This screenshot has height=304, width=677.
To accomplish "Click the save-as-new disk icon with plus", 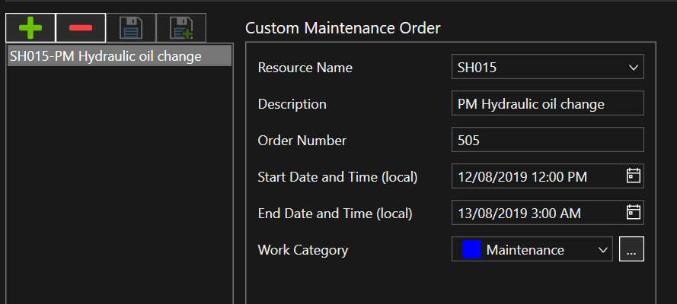I will (181, 28).
